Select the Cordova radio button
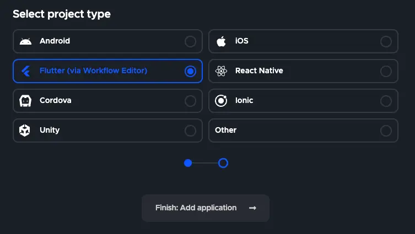The image size is (415, 234). (190, 101)
